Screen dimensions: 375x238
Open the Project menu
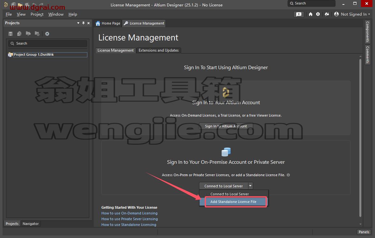37,14
